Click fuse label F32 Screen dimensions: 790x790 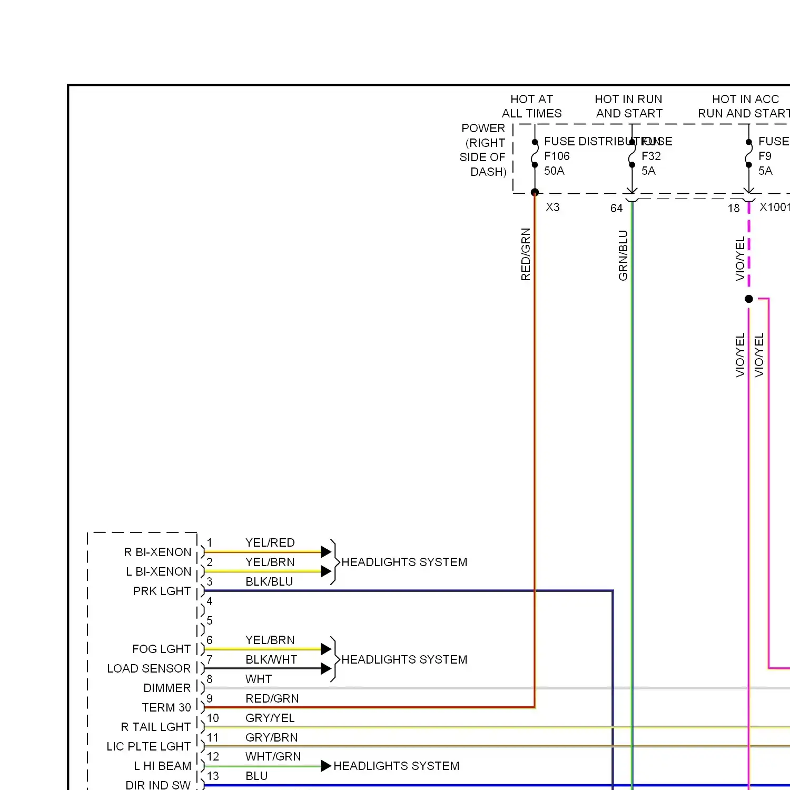coord(651,156)
